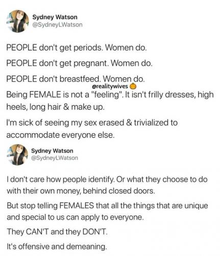Screen dimensions: 220x256
Task: Open @SydneyLWatson handle on second tweet
Action: pos(55,158)
